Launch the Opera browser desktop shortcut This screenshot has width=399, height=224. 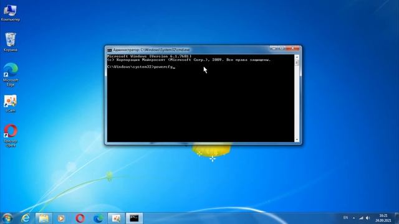tap(11, 136)
